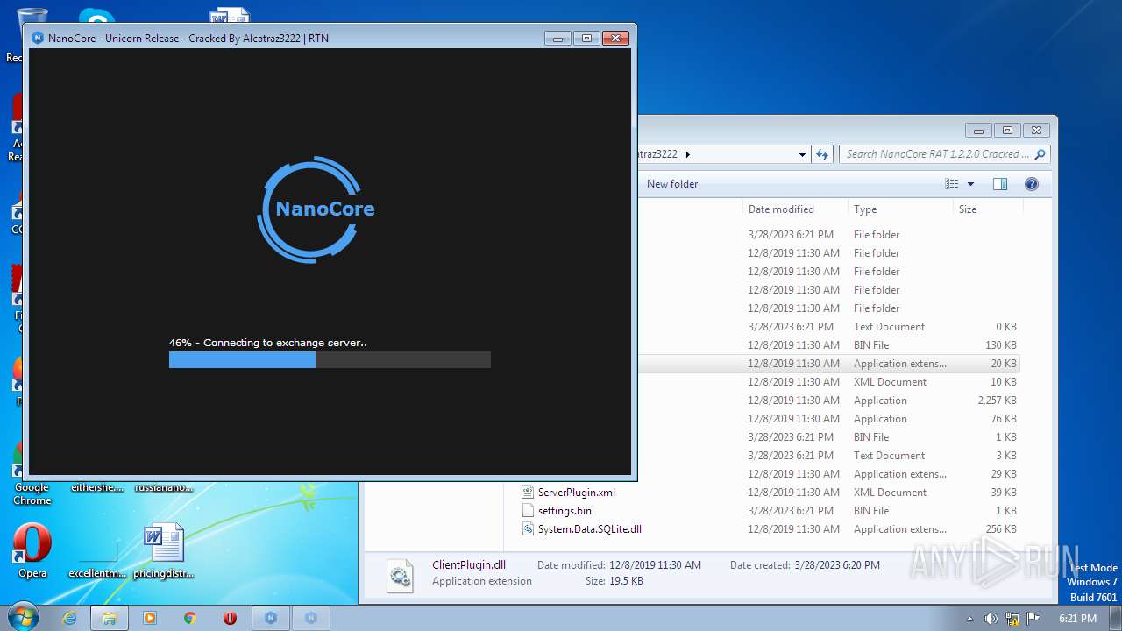This screenshot has height=631, width=1122.
Task: Maximize the Explorer window
Action: click(x=1007, y=130)
